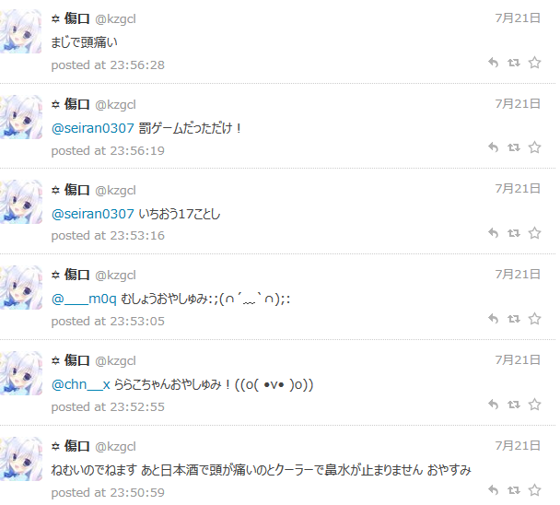Screen dimensions: 560x505
Task: Retweet the tweet mentioning @chn__x
Action: [514, 405]
